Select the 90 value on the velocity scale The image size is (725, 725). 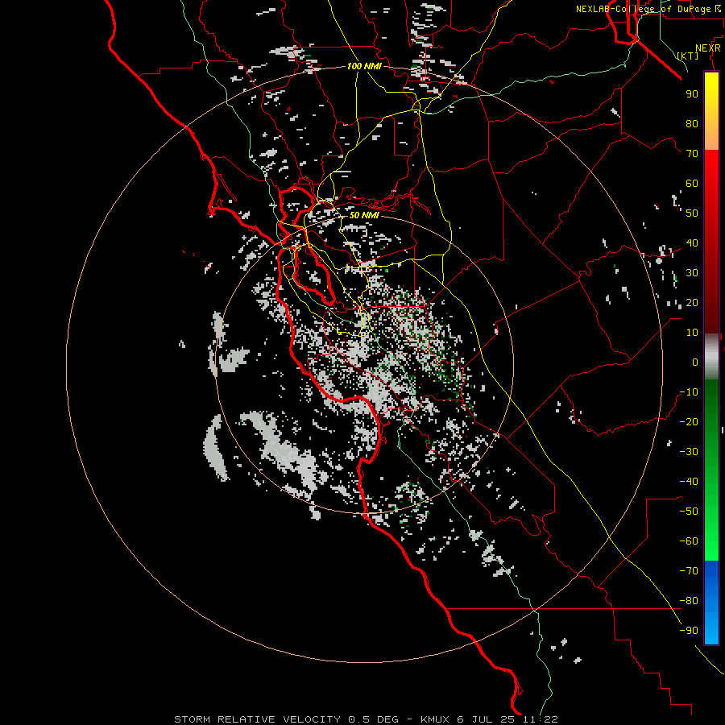click(x=692, y=94)
